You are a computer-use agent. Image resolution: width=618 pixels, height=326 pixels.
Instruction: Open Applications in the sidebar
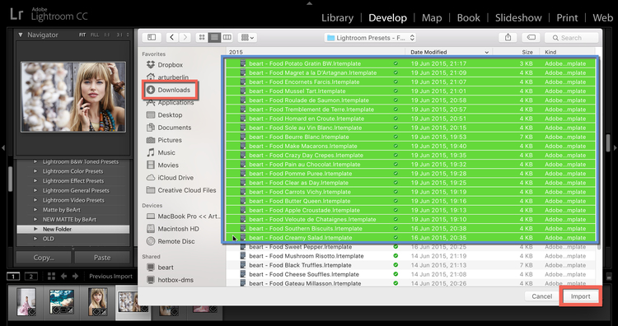[170, 102]
